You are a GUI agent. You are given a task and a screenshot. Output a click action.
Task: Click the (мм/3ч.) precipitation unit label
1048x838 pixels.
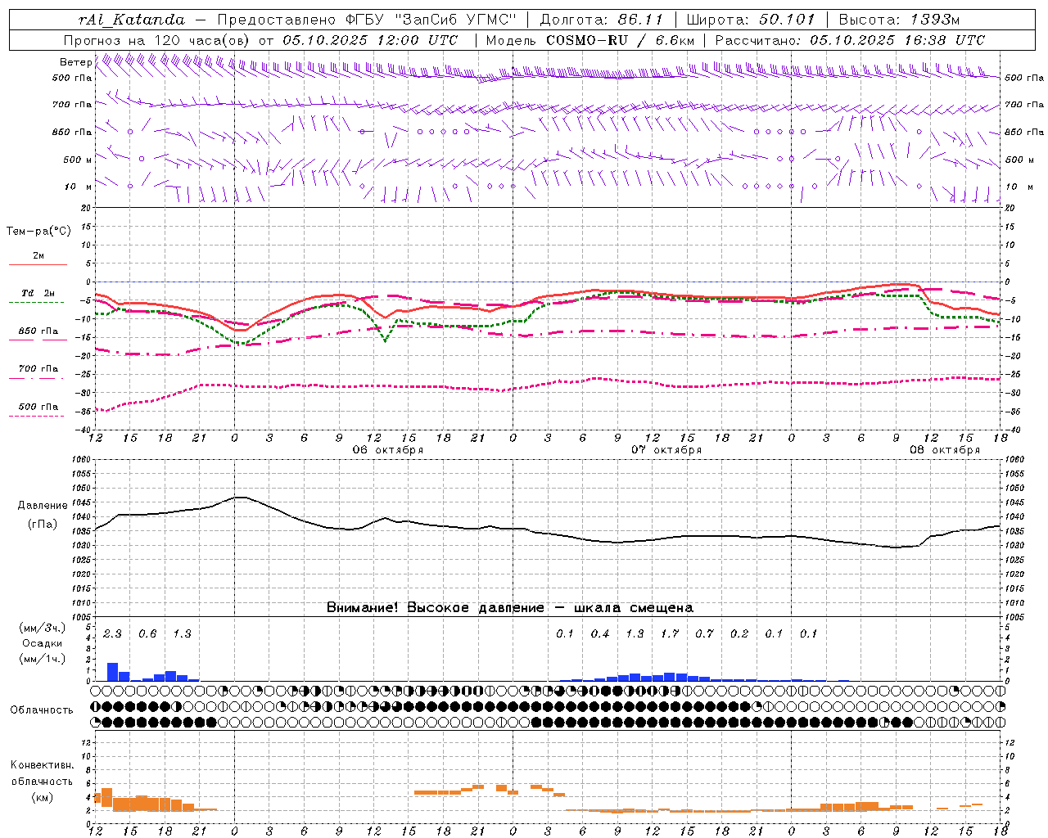point(42,628)
